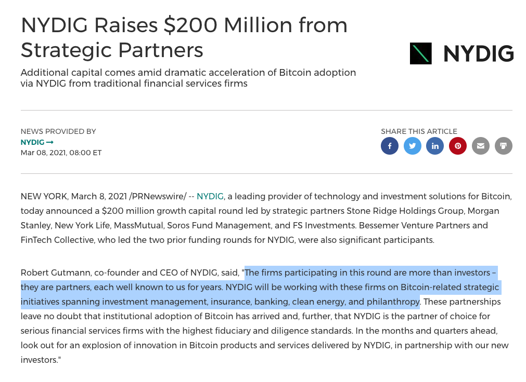Click 'Morgan' in the first paragraph
526x382 pixels.
[x=483, y=211]
